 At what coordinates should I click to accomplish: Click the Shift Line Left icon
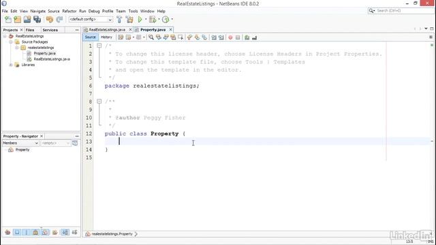pos(214,37)
